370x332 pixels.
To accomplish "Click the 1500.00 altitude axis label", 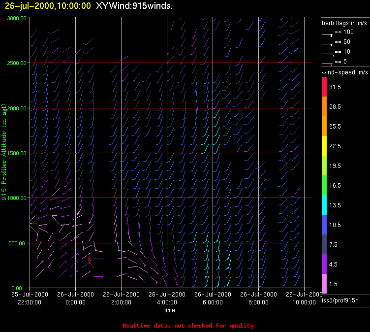I will (17, 153).
